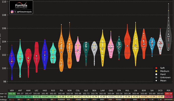The width and height of the screenshot is (174, 101).
Task: Select the NOR column header
Action: [x=70, y=91]
